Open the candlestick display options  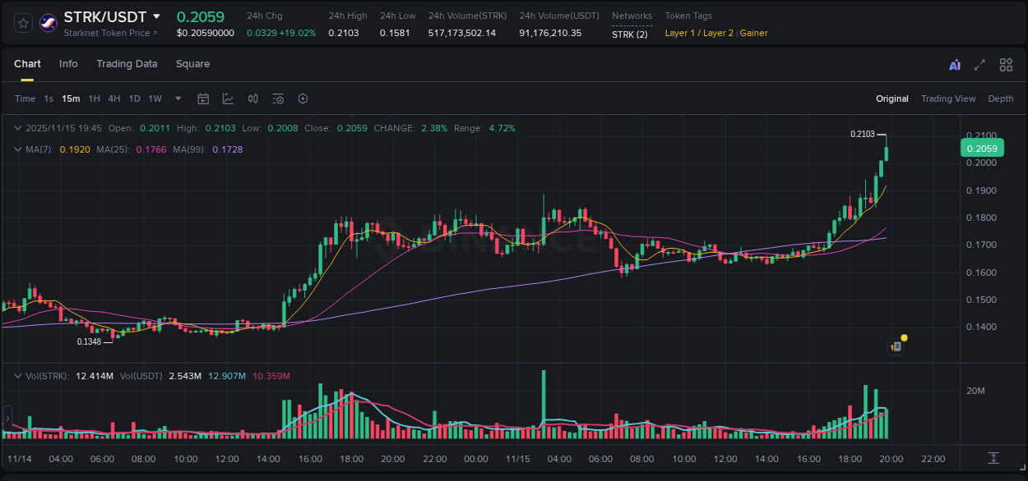[x=252, y=98]
